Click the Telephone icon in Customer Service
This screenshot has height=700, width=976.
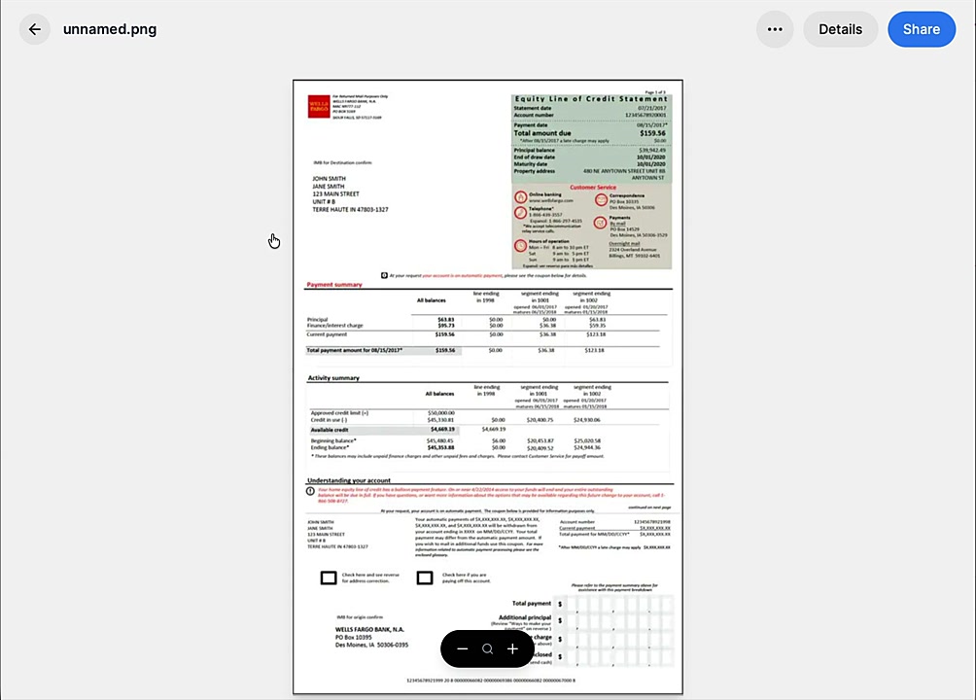[520, 213]
